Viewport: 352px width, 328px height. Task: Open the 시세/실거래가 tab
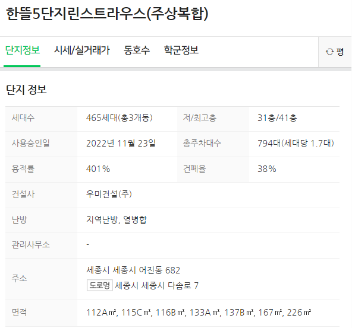[x=81, y=50]
